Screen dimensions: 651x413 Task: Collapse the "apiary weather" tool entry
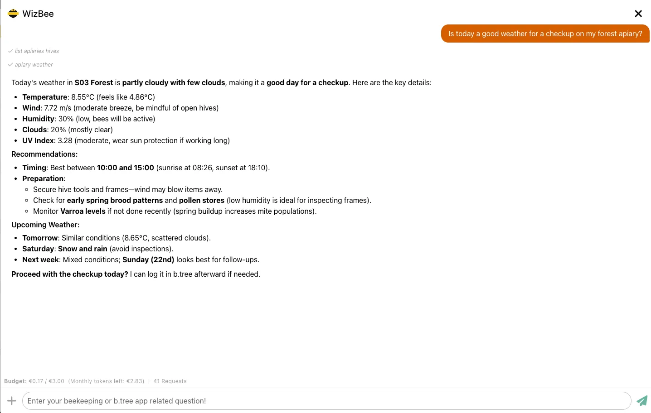[34, 64]
